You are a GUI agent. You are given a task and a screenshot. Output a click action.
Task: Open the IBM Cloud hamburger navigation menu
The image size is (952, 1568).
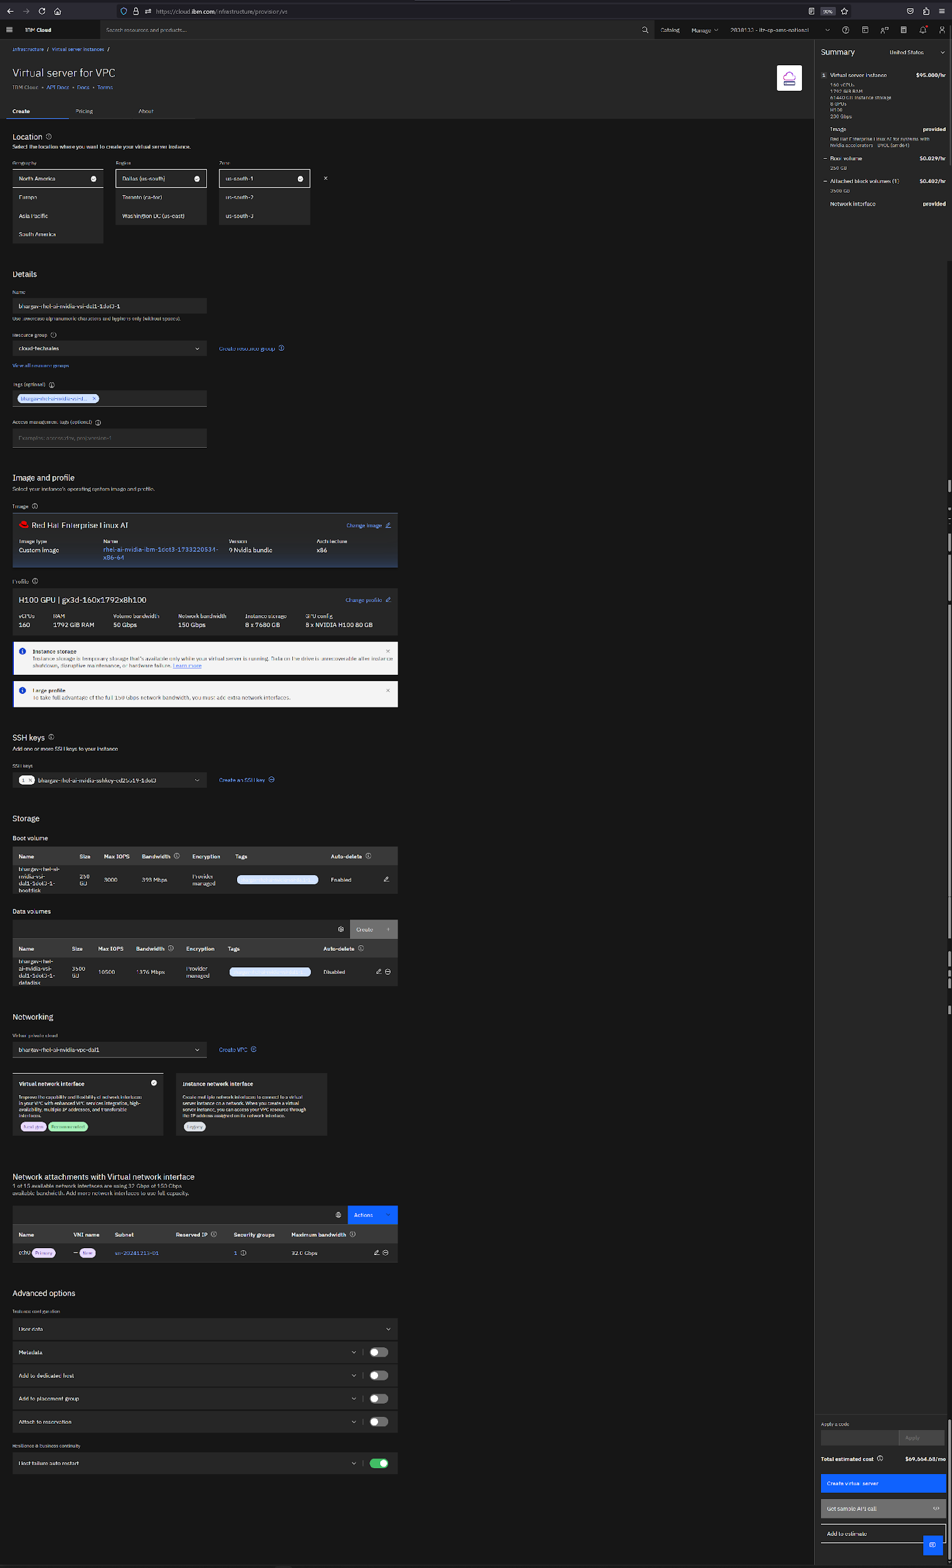coord(9,29)
